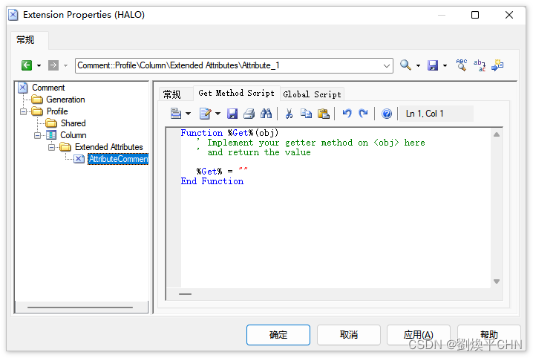This screenshot has width=533, height=358.
Task: Switch to Get Method Script tab
Action: click(x=236, y=93)
